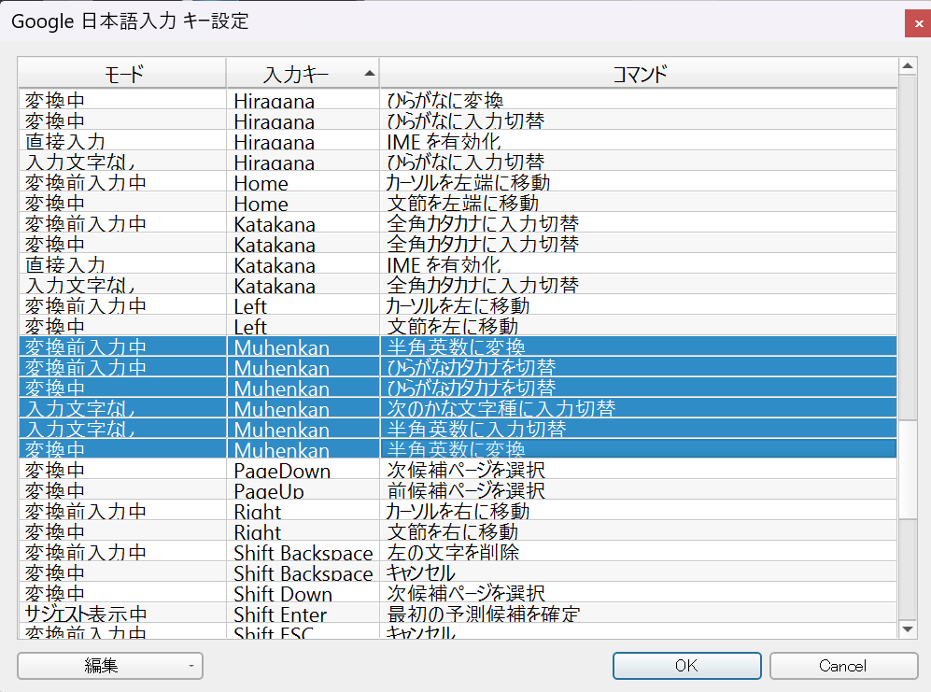Sort table by the モード column header
This screenshot has height=692, width=931.
122,74
